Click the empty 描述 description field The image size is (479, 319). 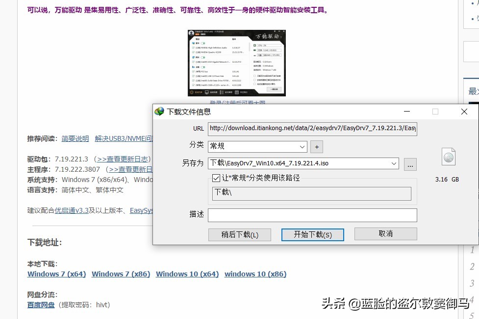pyautogui.click(x=312, y=215)
